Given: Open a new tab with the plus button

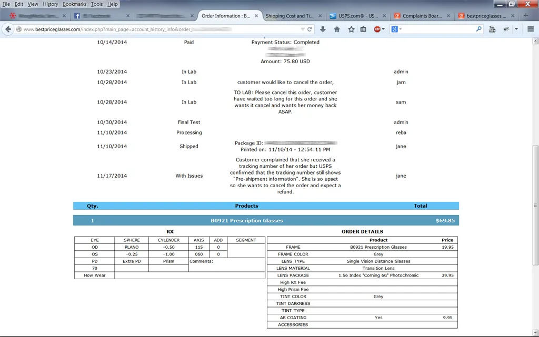Looking at the screenshot, I should coord(526,16).
